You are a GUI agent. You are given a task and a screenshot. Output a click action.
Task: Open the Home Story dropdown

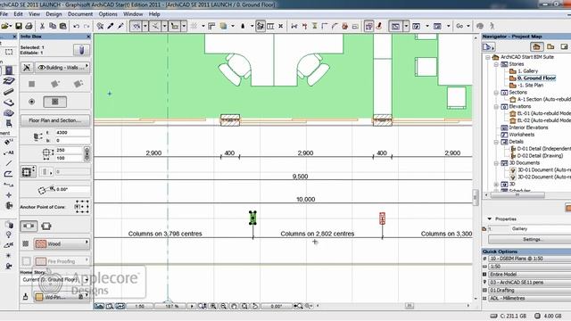point(55,279)
